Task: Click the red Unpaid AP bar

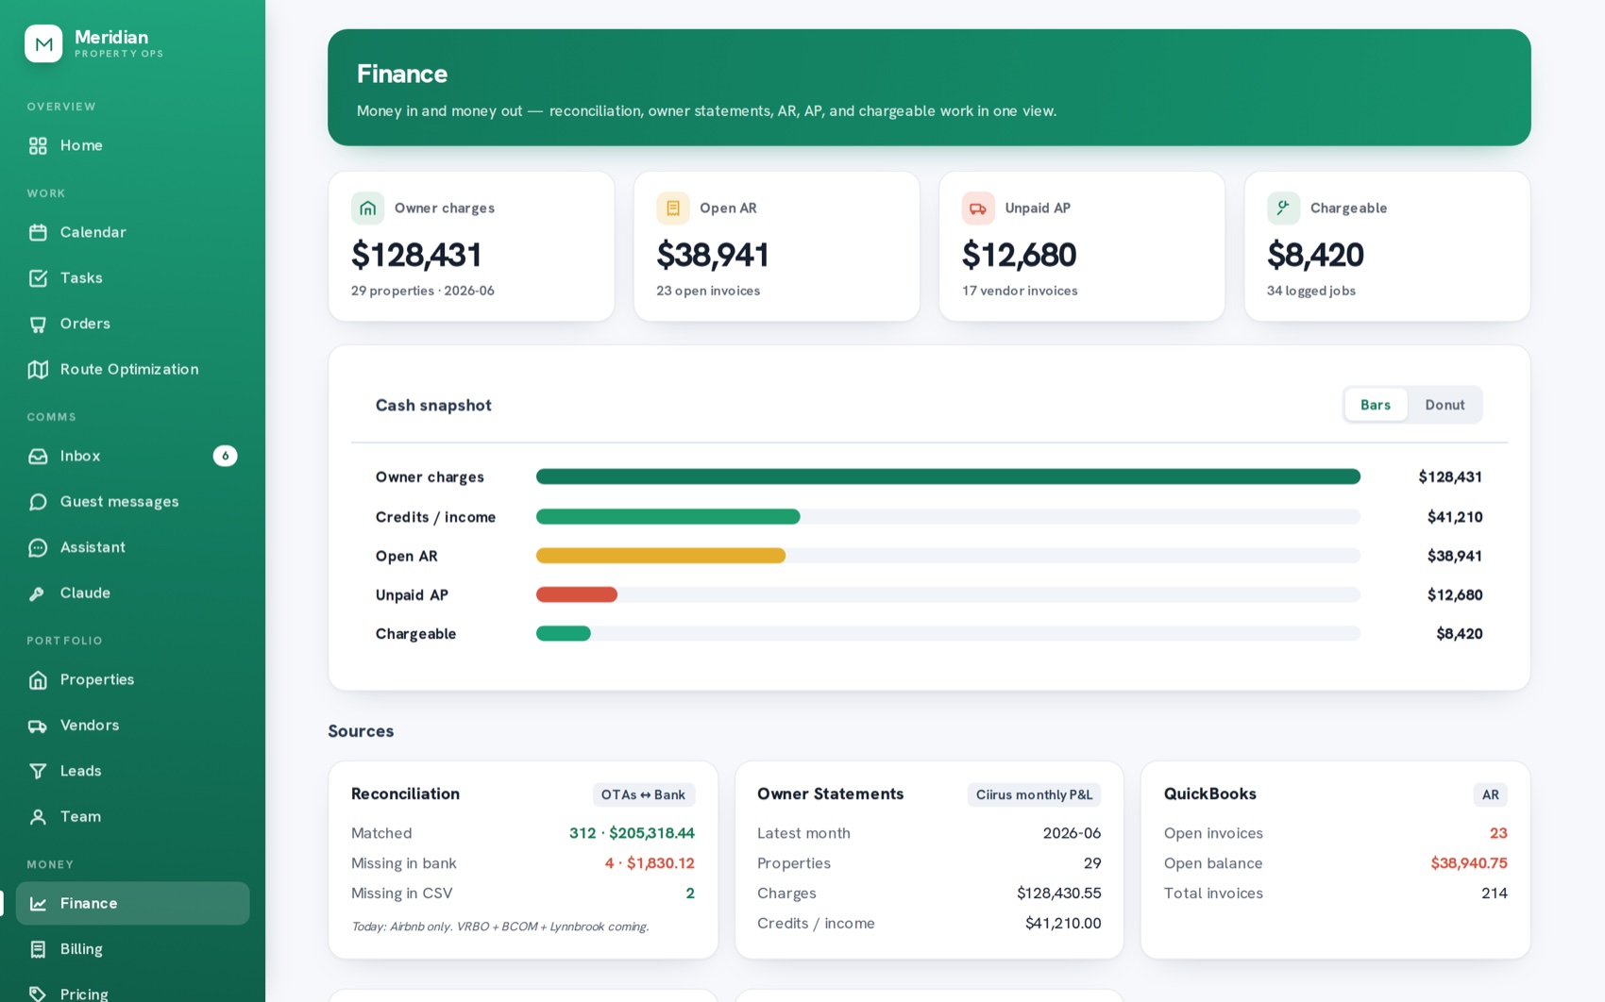Action: pyautogui.click(x=577, y=594)
